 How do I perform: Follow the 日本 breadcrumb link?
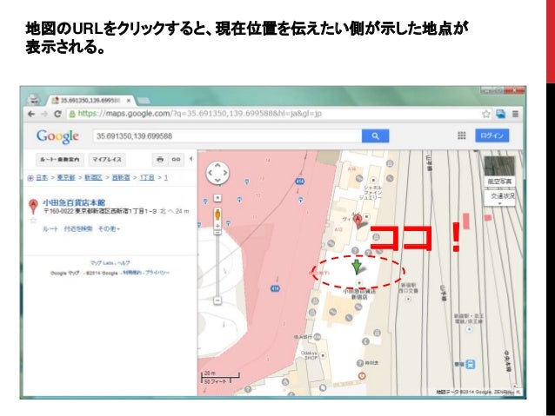(42, 177)
